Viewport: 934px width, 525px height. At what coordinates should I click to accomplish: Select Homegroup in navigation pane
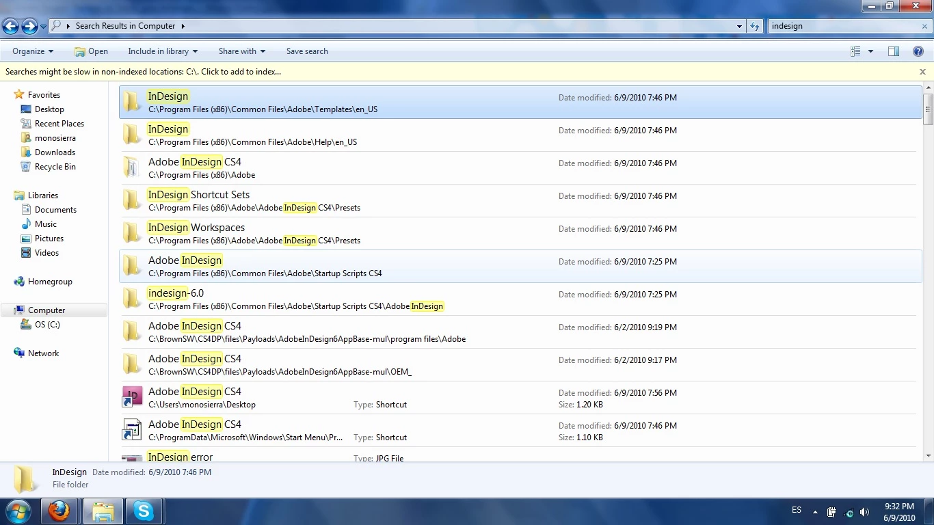[50, 282]
